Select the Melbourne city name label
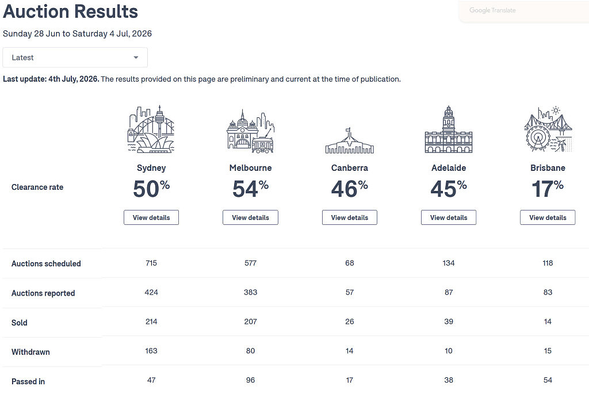 [251, 168]
